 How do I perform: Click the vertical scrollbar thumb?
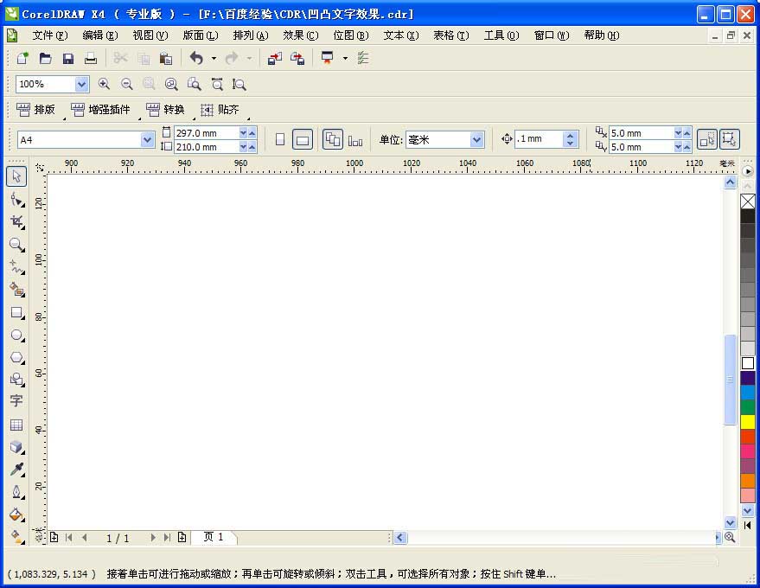(x=730, y=380)
